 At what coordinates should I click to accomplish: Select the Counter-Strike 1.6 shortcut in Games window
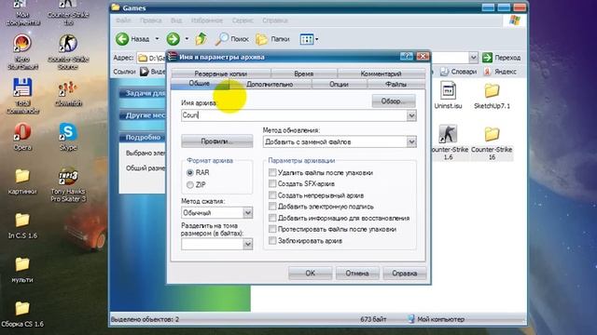[448, 142]
